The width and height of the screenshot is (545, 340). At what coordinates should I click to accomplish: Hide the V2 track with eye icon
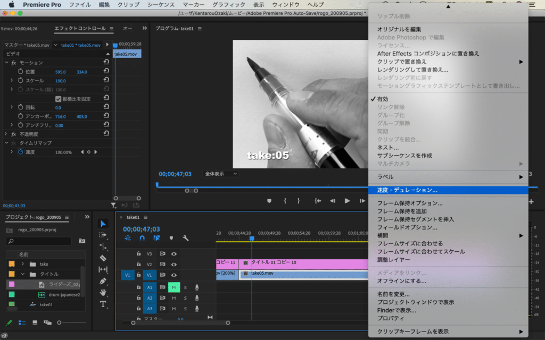click(174, 264)
